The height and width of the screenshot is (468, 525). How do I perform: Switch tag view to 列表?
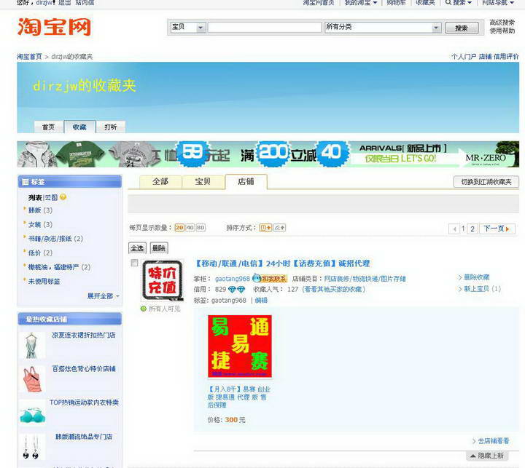(x=35, y=197)
